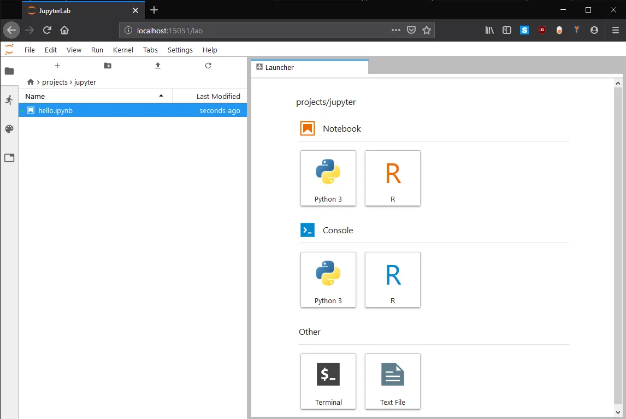Open the Tabs sidebar icon
The height and width of the screenshot is (419, 626).
[x=9, y=158]
